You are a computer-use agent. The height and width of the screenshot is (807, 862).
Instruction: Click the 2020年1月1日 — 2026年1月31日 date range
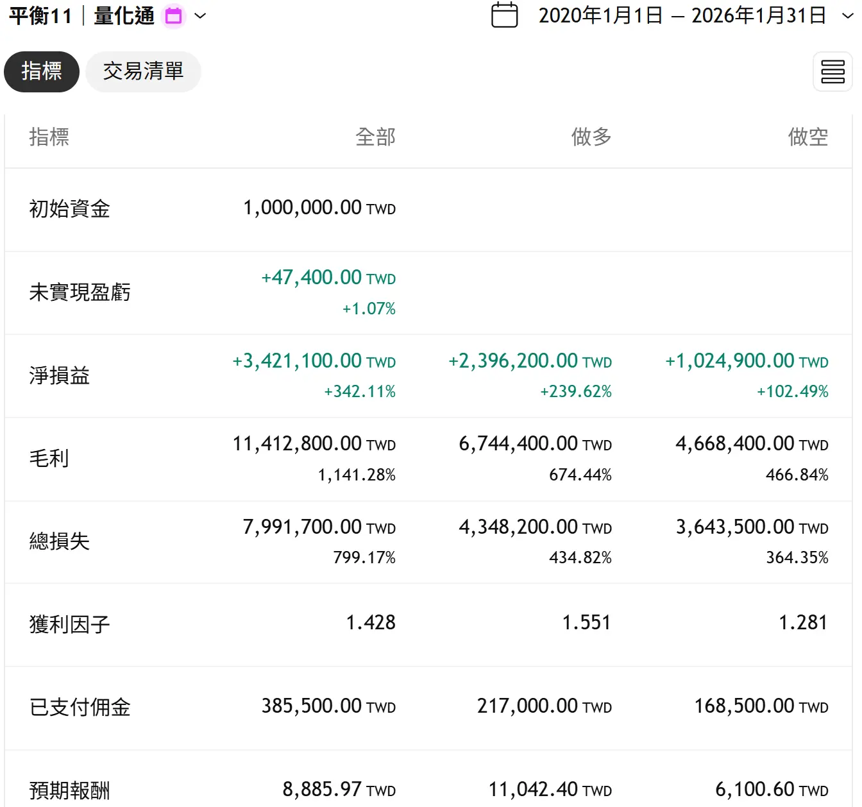point(682,15)
